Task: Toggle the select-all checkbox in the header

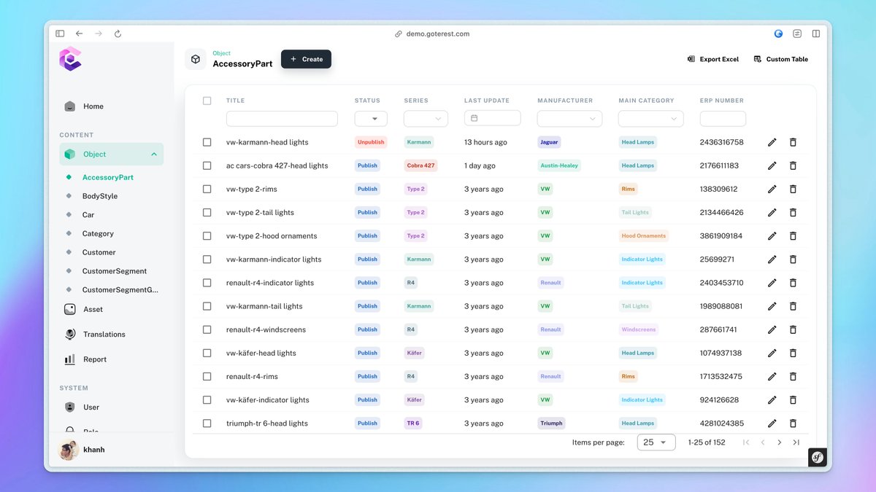Action: 207,101
